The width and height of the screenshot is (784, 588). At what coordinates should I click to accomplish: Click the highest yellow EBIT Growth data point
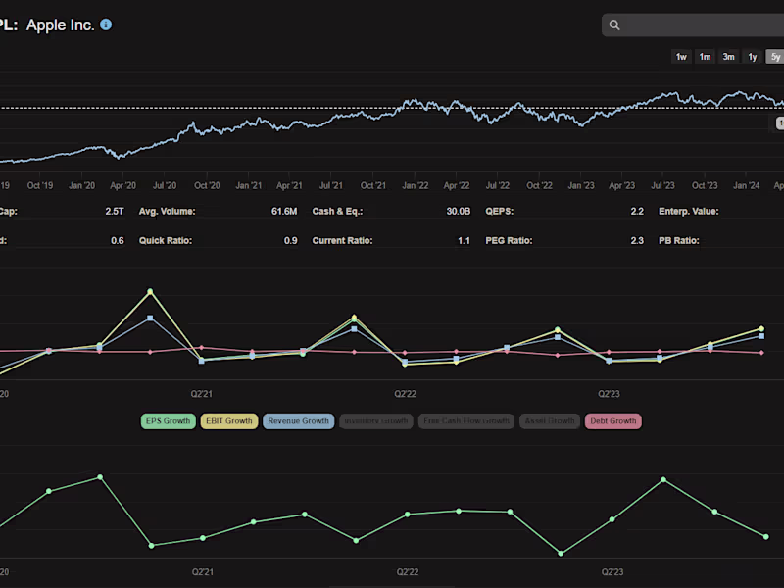(x=150, y=291)
